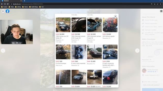Open the Video bookmarks folder
Viewport: 163px width, 91px height.
click(x=11, y=7)
